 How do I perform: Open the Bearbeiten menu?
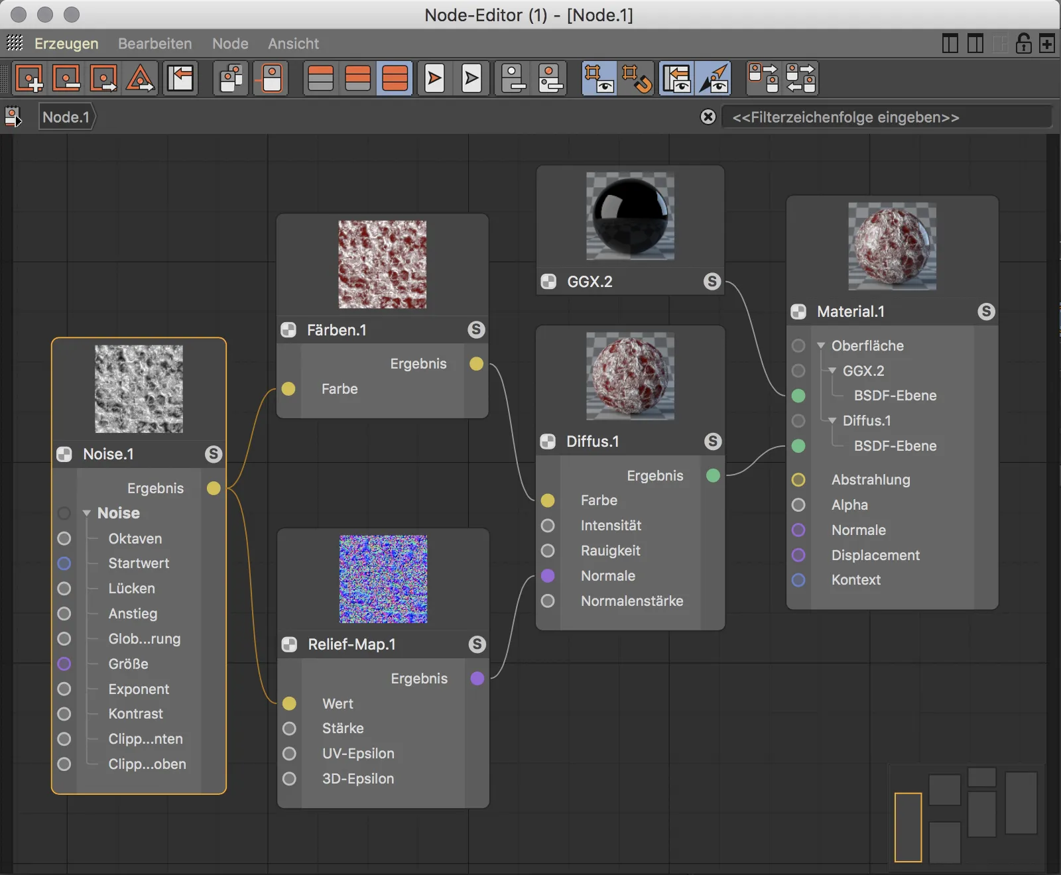pos(155,44)
